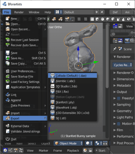
Task: Switch to Dope Sheet editor icon
Action: click(x=16, y=150)
